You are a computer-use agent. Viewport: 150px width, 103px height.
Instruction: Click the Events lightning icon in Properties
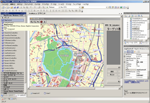coord(135,52)
